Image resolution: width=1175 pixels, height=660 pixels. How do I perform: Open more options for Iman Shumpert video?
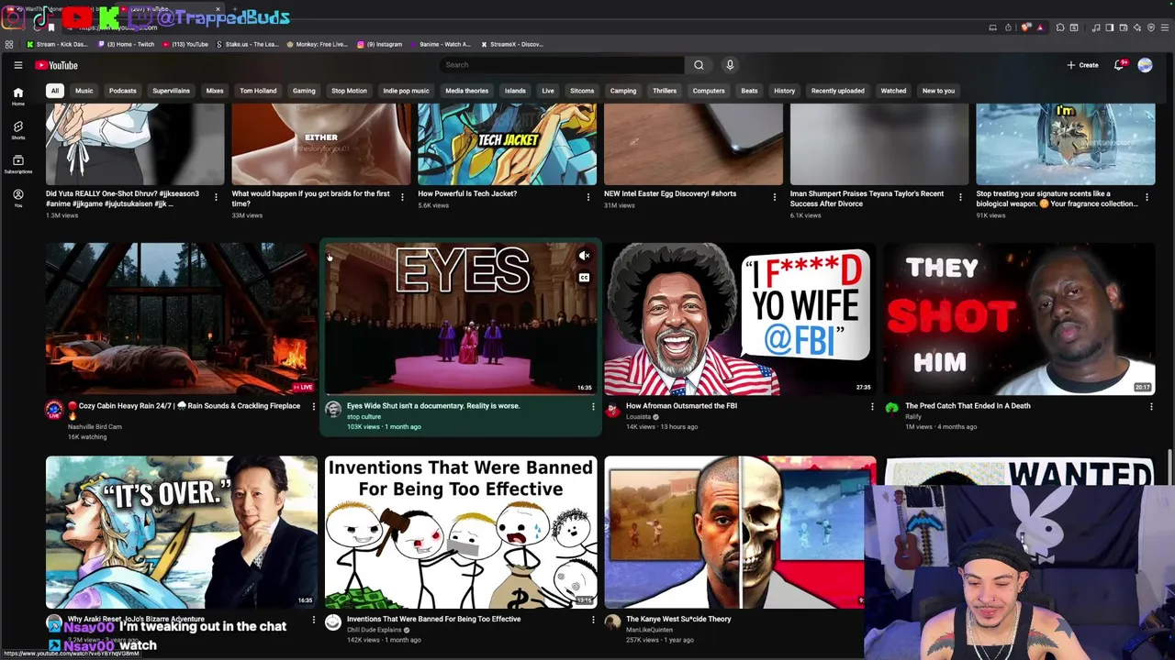(960, 196)
